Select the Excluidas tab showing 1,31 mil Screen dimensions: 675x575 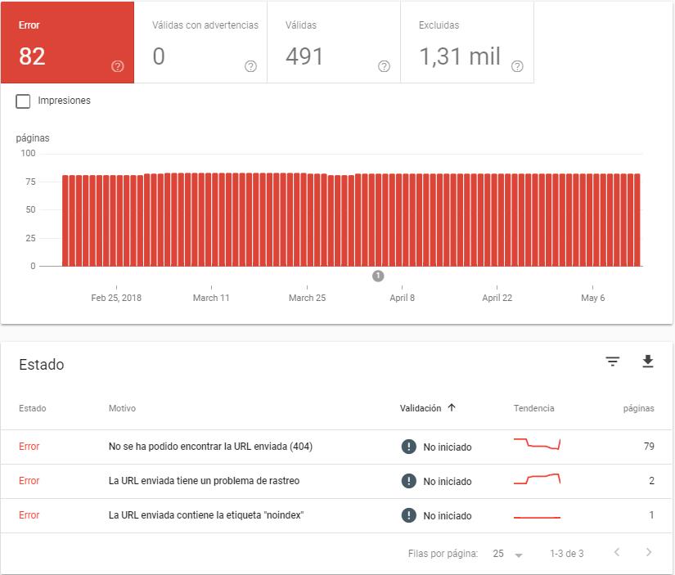pos(466,43)
